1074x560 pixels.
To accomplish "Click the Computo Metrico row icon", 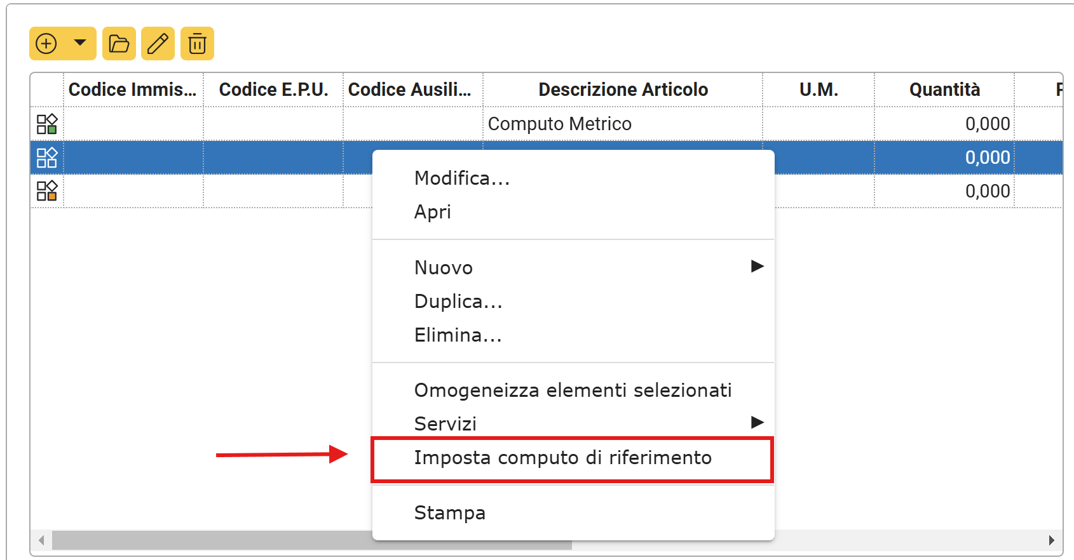I will (47, 124).
